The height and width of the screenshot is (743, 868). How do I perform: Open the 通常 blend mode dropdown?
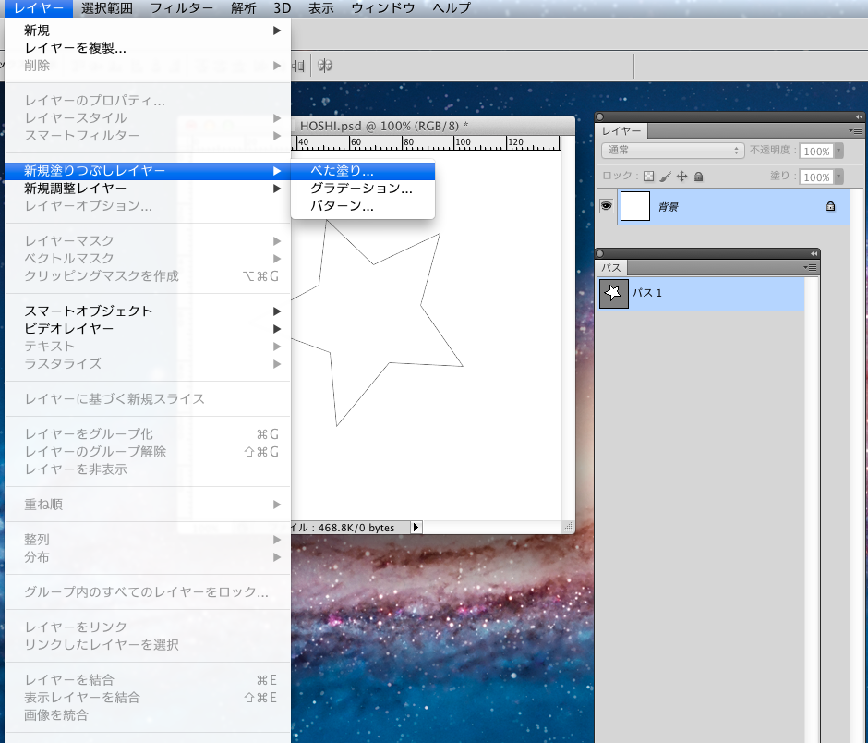pos(672,151)
